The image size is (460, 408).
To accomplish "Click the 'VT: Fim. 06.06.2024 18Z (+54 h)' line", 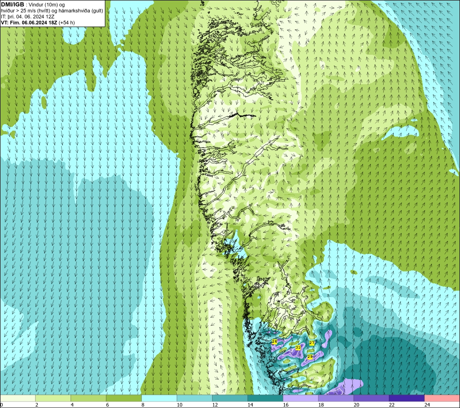I will [38, 23].
